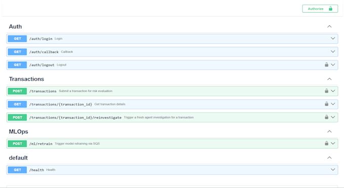Click the Auth section heading
This screenshot has width=344, height=188.
tap(15, 27)
